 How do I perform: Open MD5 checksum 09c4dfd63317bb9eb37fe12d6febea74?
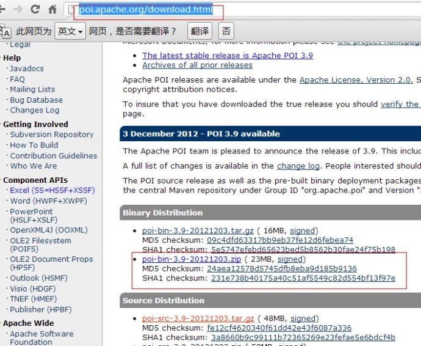[x=280, y=240]
